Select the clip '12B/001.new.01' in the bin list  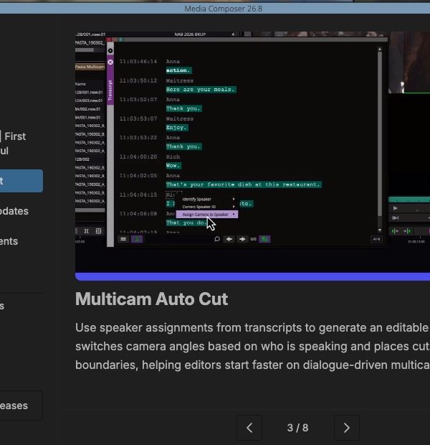(x=89, y=93)
